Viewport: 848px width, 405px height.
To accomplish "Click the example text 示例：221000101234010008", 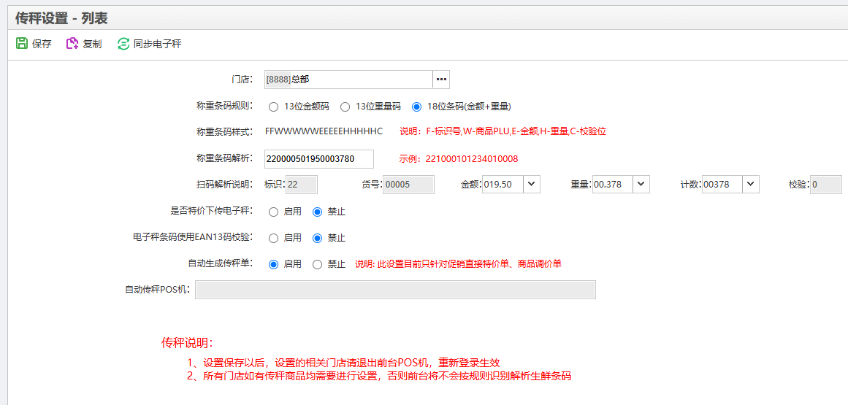I will pos(459,159).
